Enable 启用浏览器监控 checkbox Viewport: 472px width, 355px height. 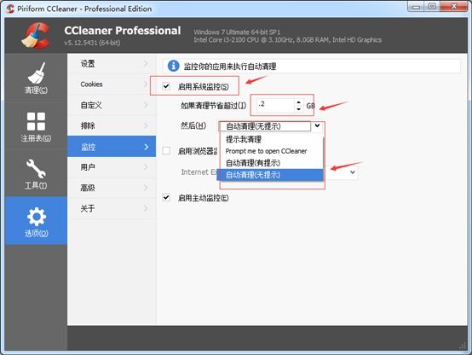[166, 150]
